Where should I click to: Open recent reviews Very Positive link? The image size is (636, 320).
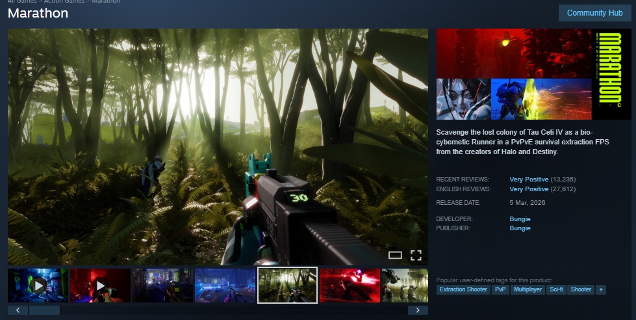coord(529,179)
